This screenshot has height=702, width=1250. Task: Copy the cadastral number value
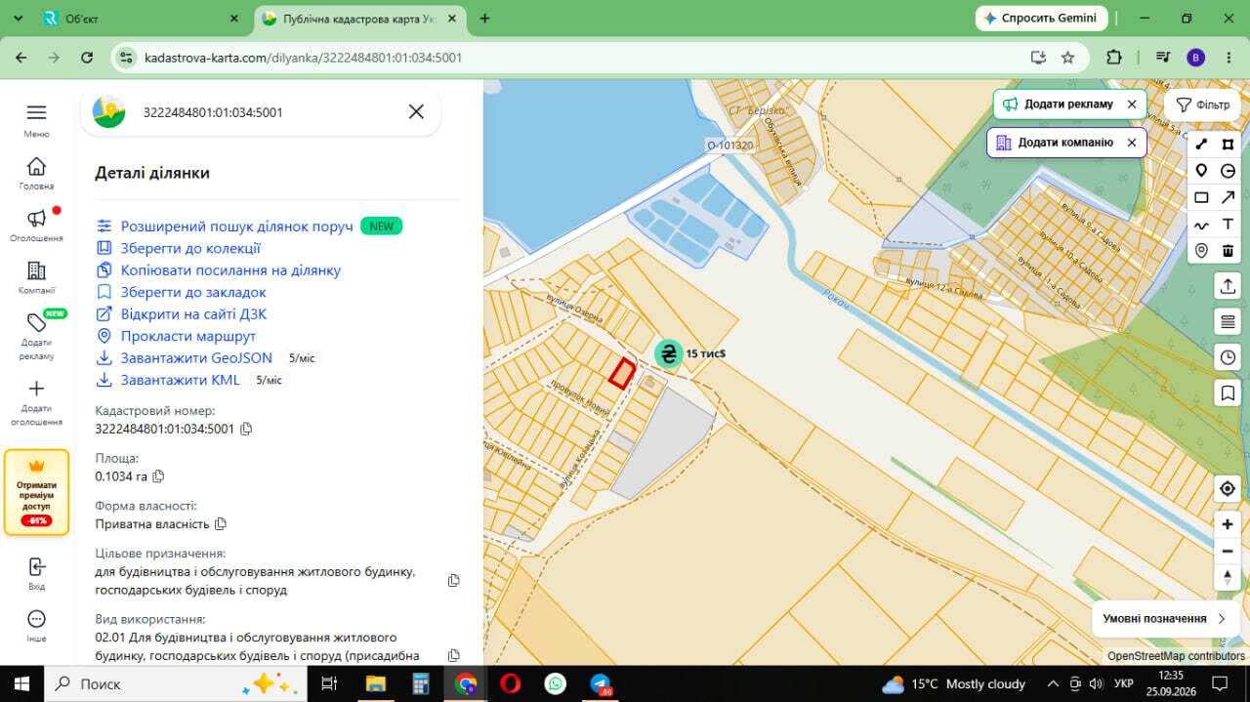pos(246,429)
